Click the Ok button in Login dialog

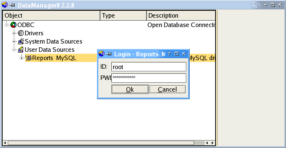coord(130,89)
